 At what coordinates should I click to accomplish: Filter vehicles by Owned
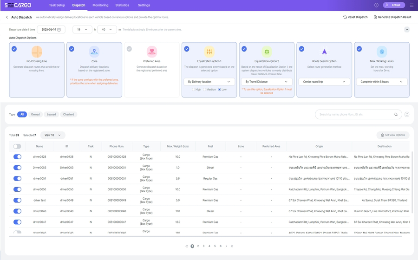click(35, 115)
